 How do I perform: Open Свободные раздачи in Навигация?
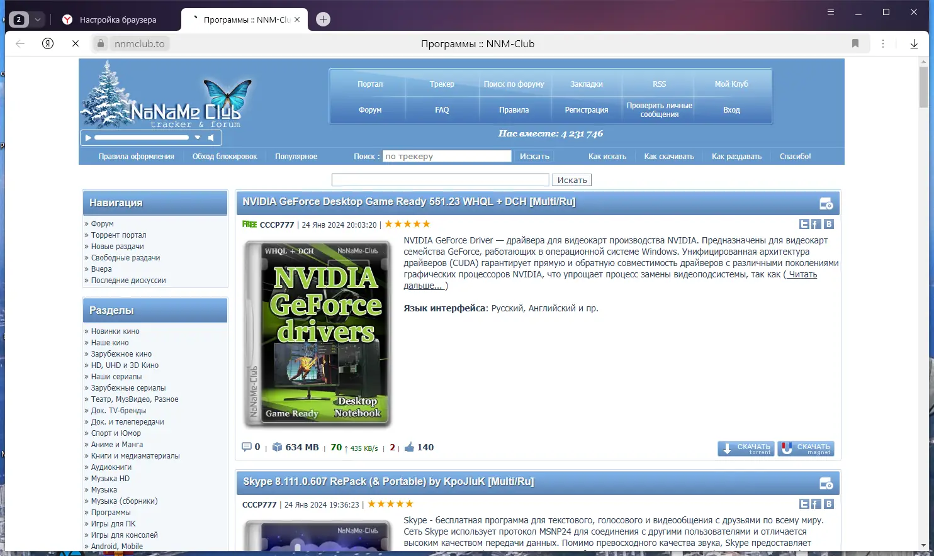tap(125, 258)
